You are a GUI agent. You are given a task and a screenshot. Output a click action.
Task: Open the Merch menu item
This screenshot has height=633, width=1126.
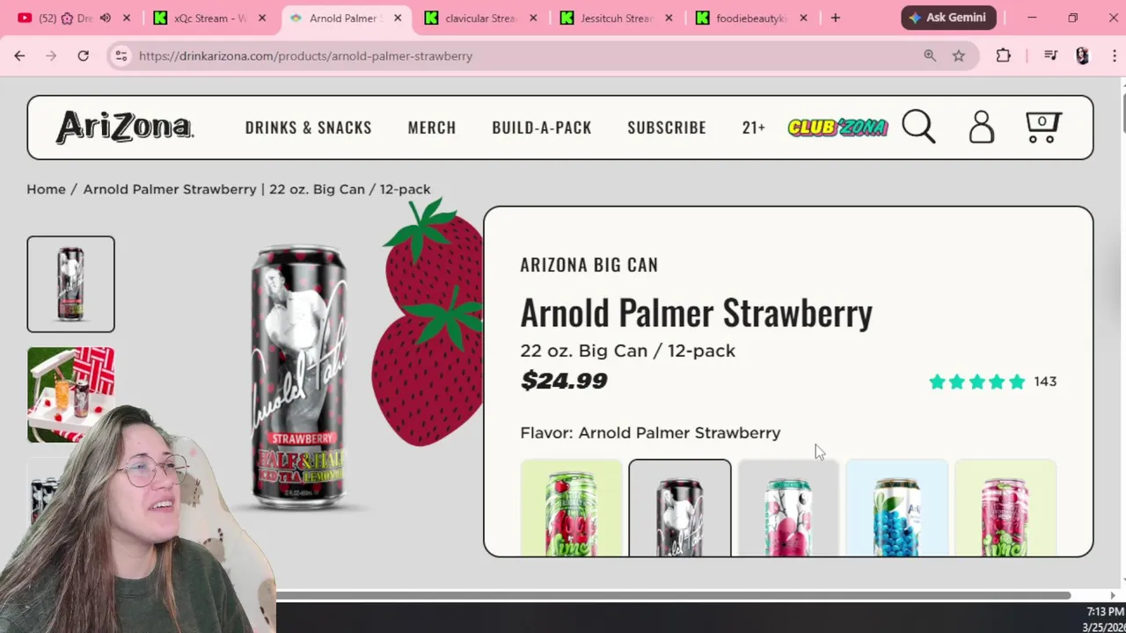(432, 127)
